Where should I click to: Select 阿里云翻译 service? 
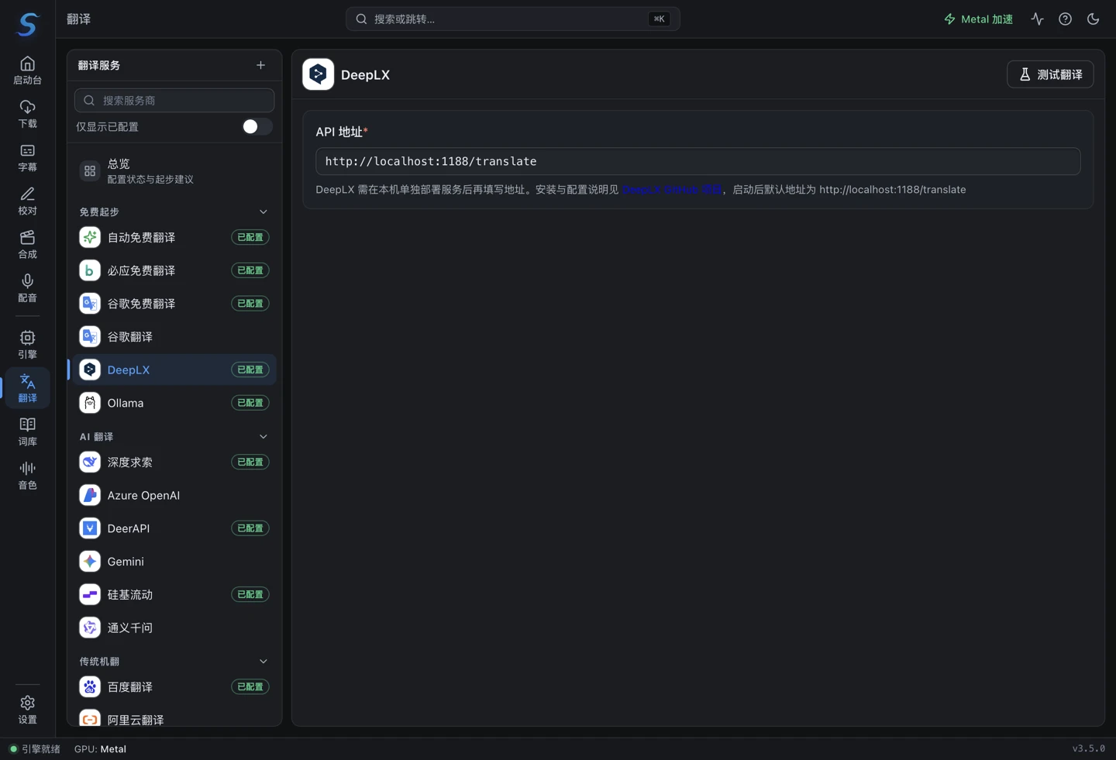[x=174, y=720]
